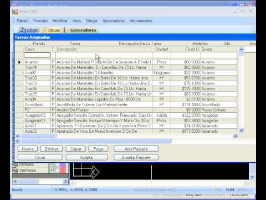266x200 pixels.
Task: Click the Cerrar button
Action: (x=40, y=157)
